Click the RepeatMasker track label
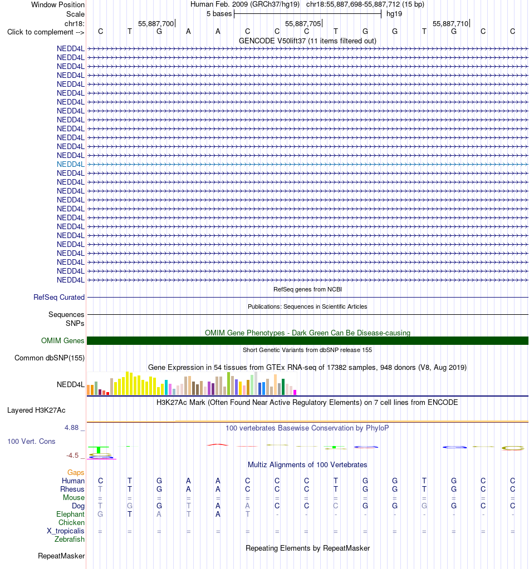This screenshot has height=569, width=529. pos(61,556)
